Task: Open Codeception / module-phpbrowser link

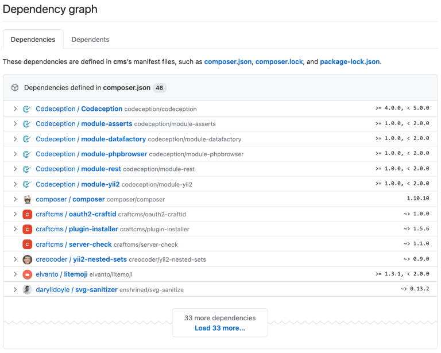Action: (91, 154)
